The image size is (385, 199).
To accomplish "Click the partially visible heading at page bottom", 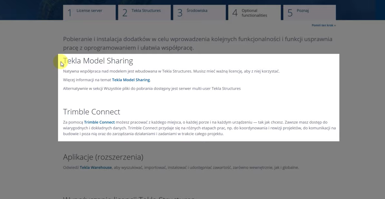I will [x=129, y=197].
